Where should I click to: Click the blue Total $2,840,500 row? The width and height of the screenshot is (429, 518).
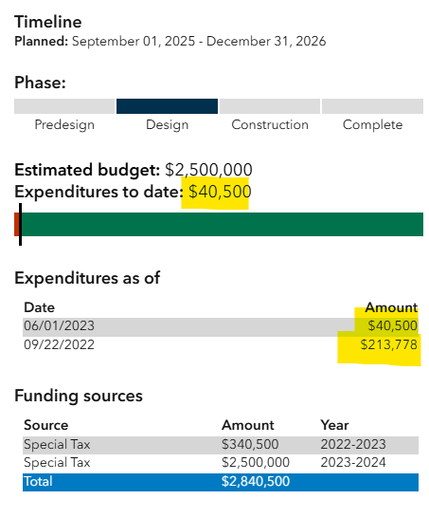221,482
